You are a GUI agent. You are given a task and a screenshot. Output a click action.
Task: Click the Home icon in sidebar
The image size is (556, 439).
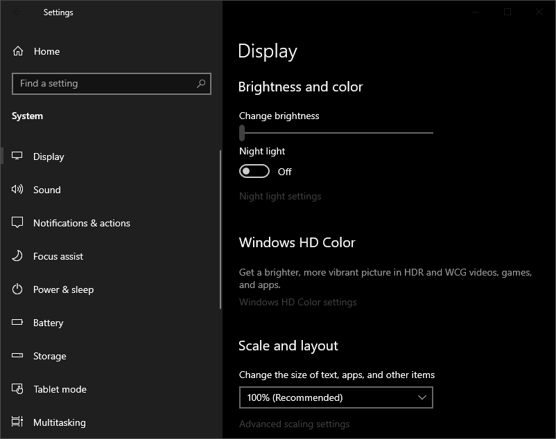click(18, 51)
